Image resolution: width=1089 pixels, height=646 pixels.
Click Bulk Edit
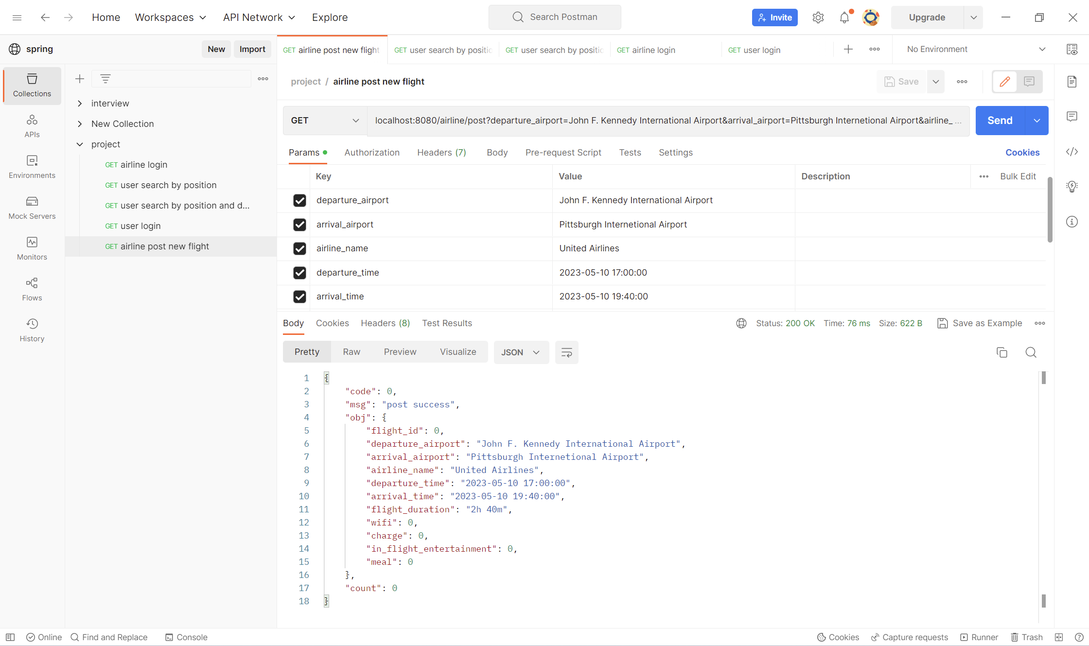pos(1018,176)
